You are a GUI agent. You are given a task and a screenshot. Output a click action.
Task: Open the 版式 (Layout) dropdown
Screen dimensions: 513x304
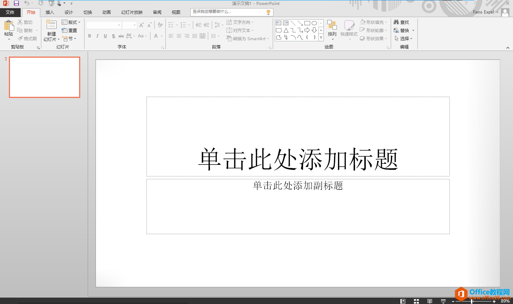coord(71,22)
